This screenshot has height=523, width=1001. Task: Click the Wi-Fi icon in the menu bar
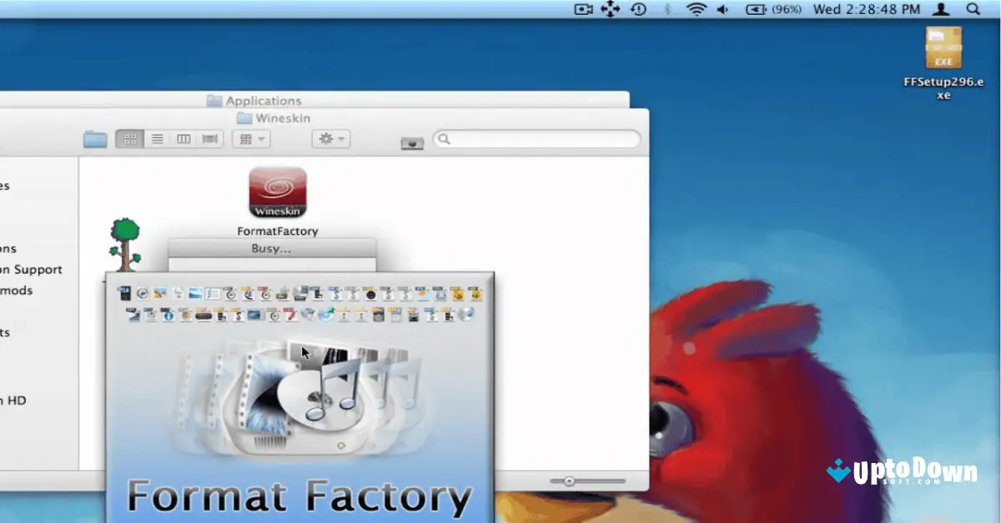(x=696, y=9)
